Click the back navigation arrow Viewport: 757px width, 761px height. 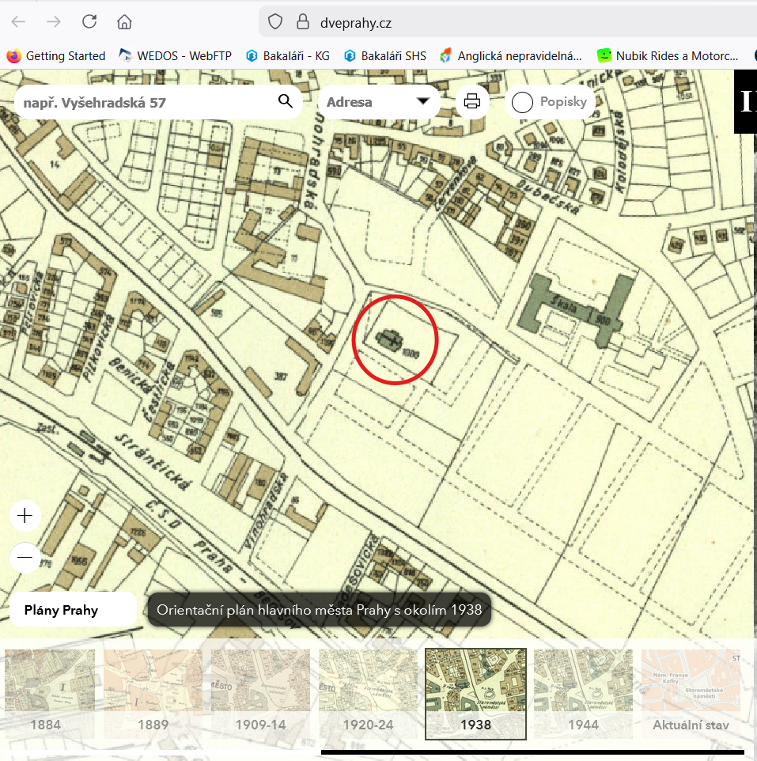coord(19,21)
